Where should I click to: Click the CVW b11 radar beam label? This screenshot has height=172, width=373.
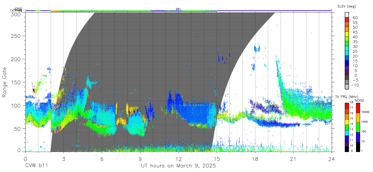point(36,166)
